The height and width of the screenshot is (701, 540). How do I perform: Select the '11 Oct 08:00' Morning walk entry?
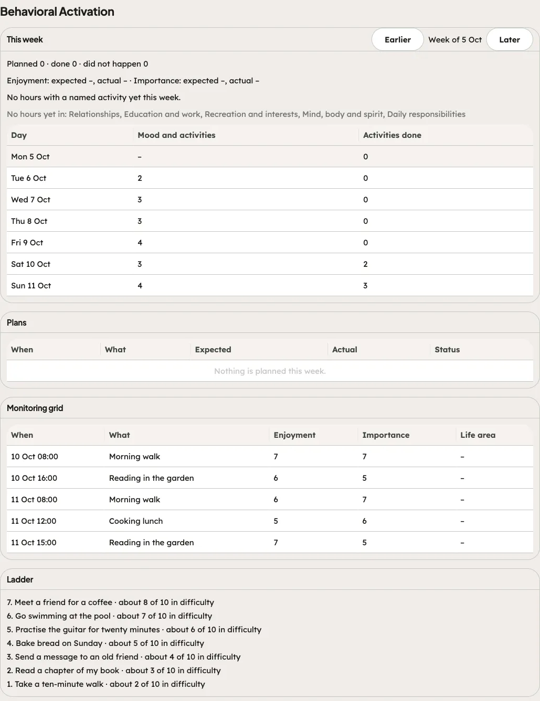point(270,500)
